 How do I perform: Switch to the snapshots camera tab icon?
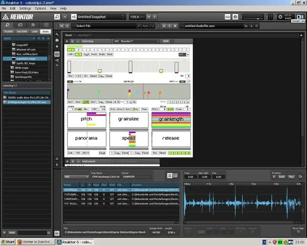click(20, 25)
